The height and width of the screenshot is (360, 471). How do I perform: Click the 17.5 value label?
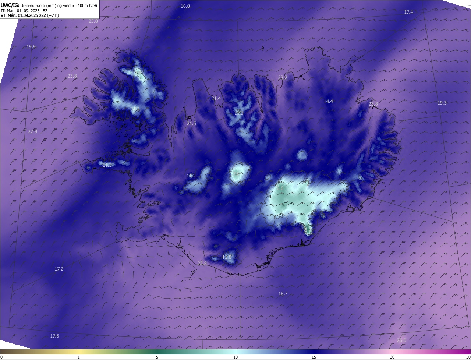point(54,336)
